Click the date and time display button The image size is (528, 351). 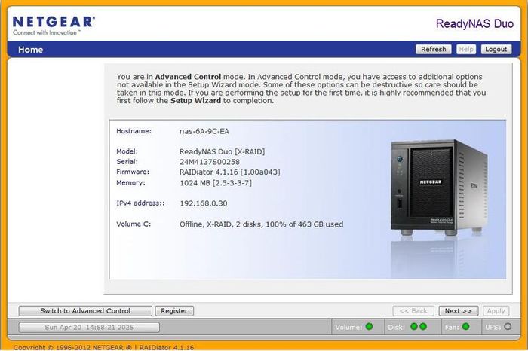point(89,327)
